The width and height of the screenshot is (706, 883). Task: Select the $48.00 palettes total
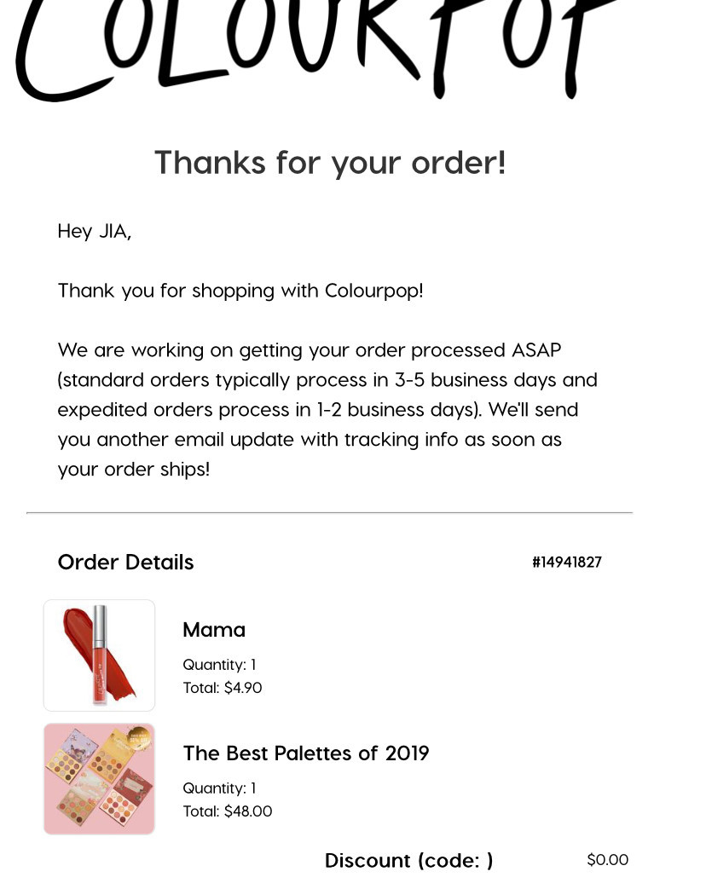coord(248,811)
